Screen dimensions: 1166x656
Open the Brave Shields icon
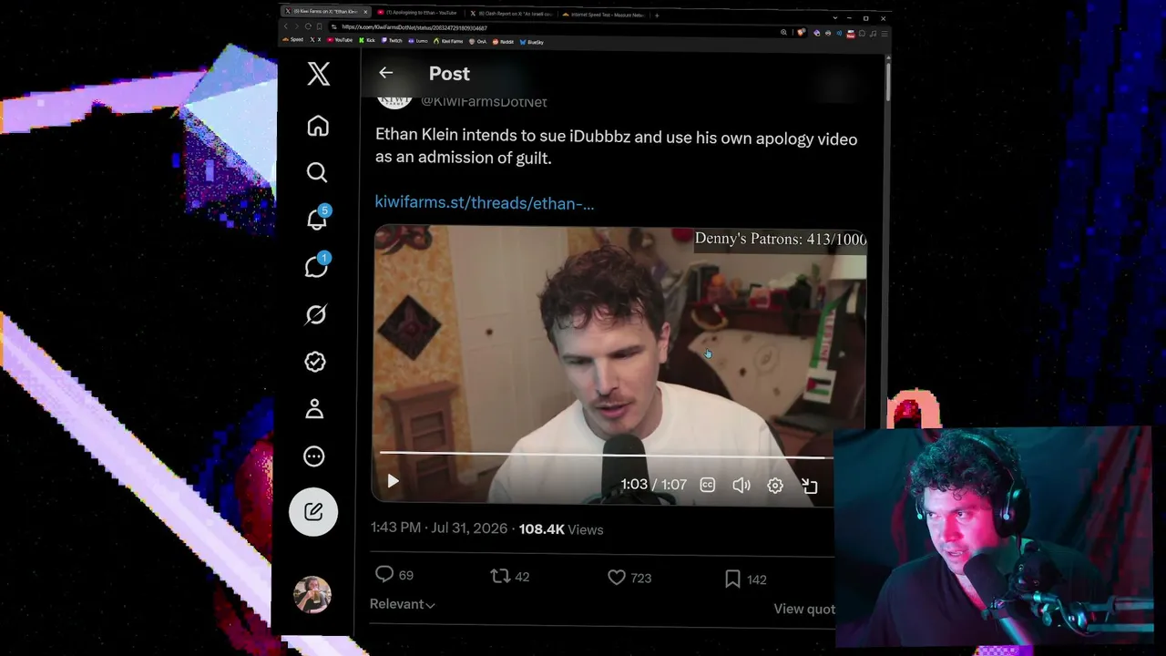pyautogui.click(x=801, y=33)
